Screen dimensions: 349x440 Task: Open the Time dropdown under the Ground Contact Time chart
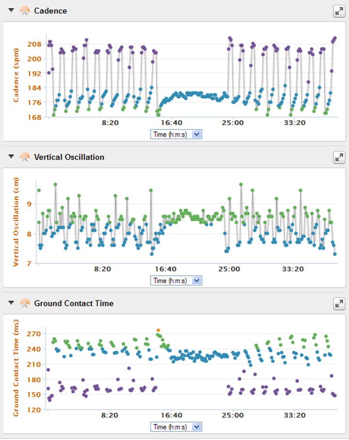coord(176,427)
